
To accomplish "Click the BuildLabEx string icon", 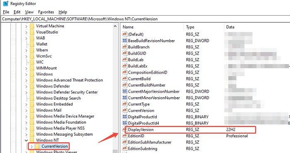I will click(x=125, y=66).
